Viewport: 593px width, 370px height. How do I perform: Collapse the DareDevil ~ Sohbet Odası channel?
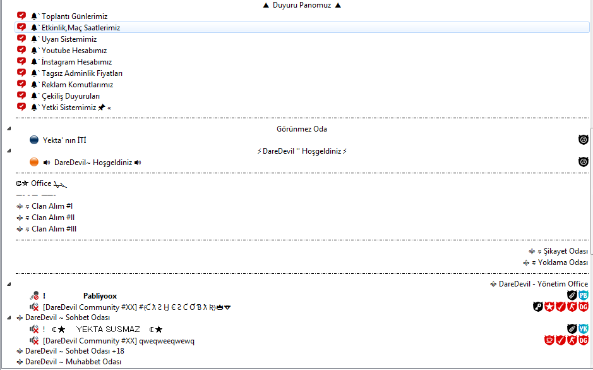[x=9, y=318]
